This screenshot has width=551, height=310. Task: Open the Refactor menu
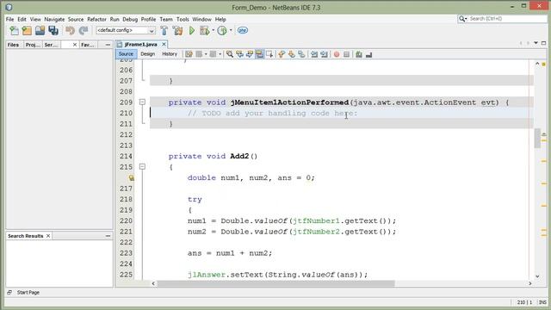point(96,19)
